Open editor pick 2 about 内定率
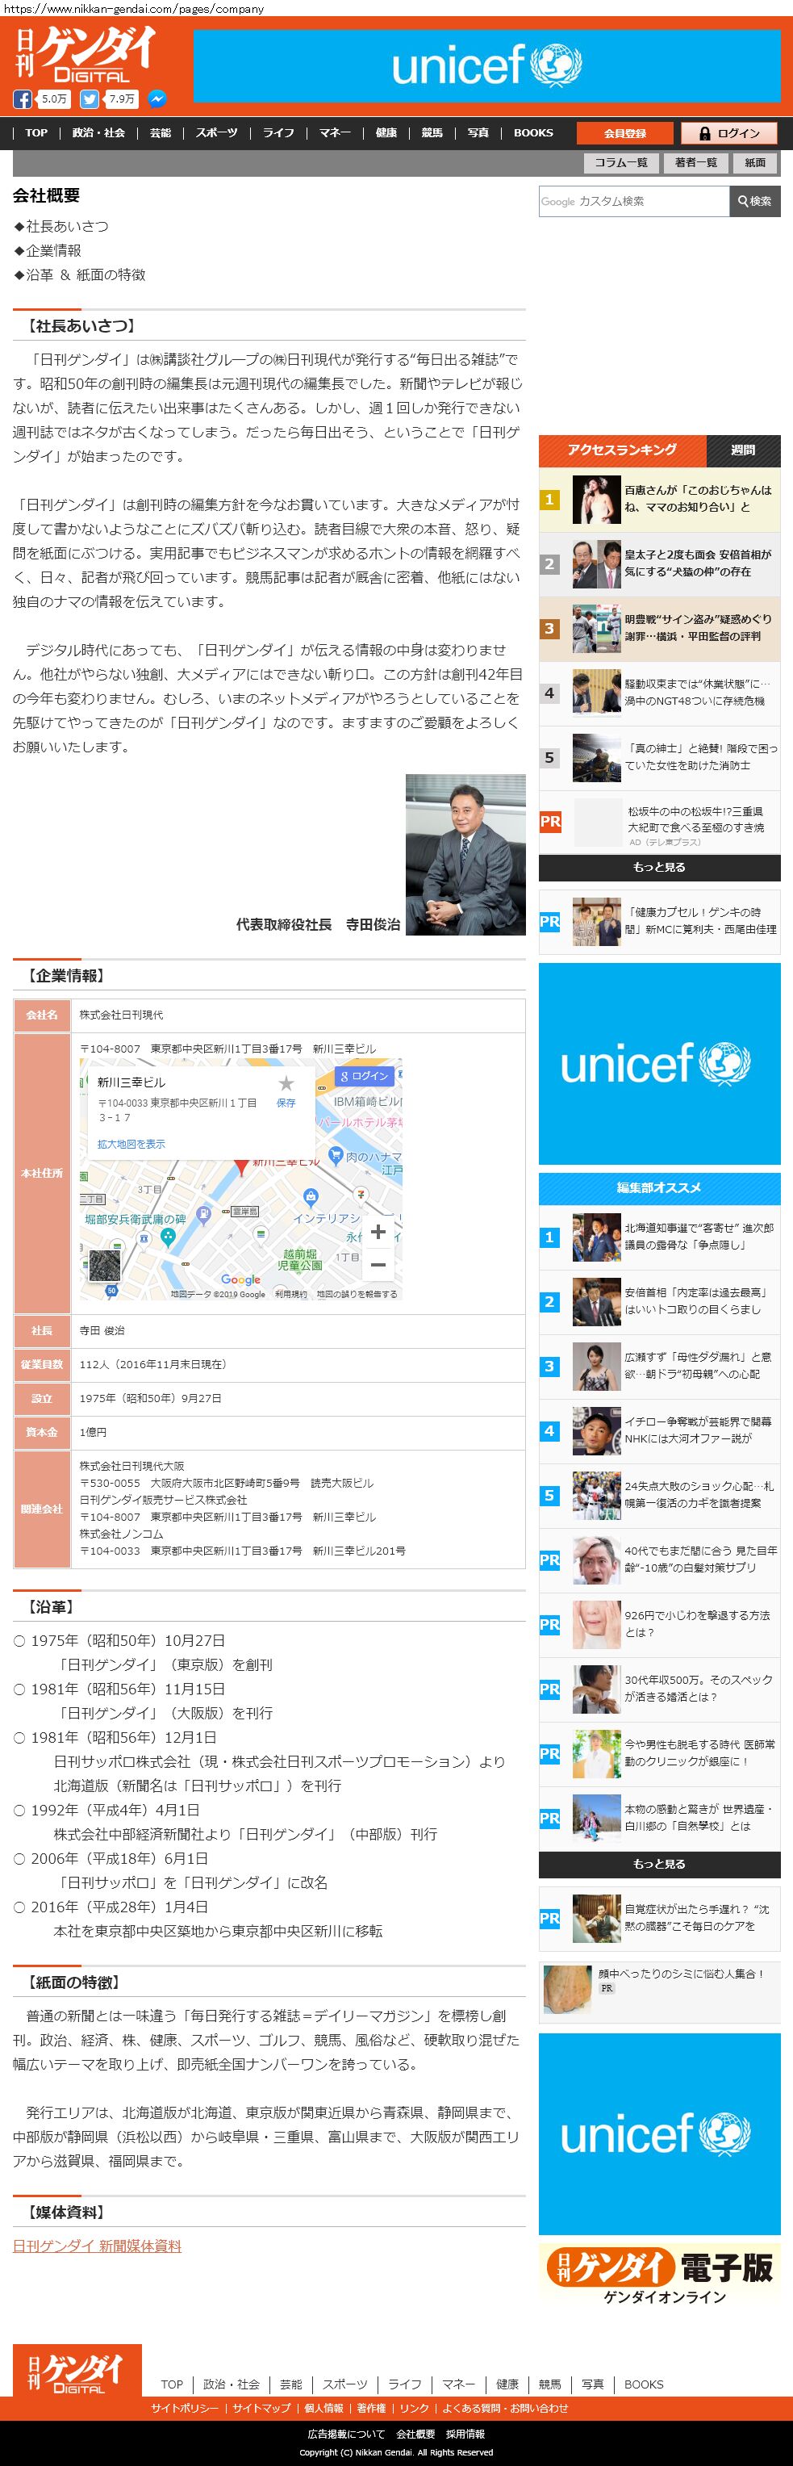Image resolution: width=793 pixels, height=2466 pixels. [659, 1301]
